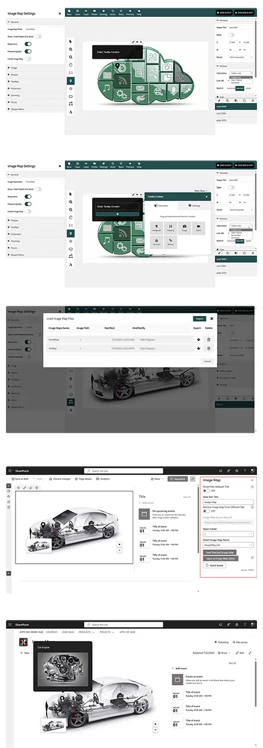Image resolution: width=263 pixels, height=748 pixels.
Task: Delete the CloudMap row via trash icon
Action: 209,339
